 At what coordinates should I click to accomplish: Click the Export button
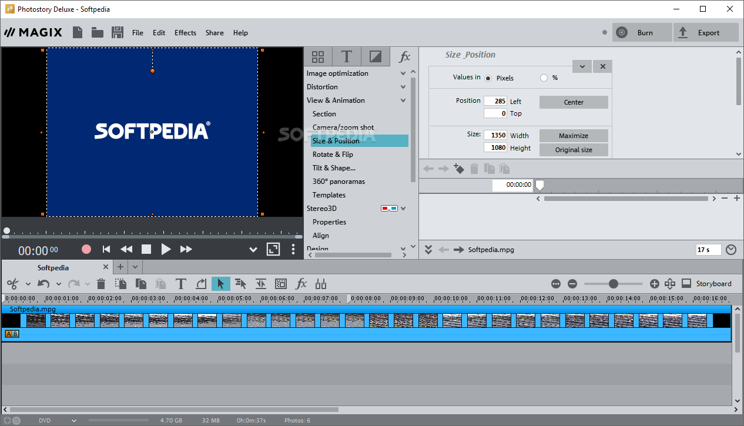point(706,33)
